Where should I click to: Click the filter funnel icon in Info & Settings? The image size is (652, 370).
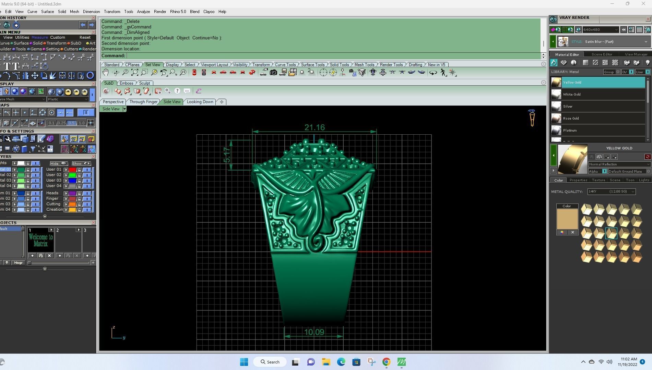pos(33,149)
